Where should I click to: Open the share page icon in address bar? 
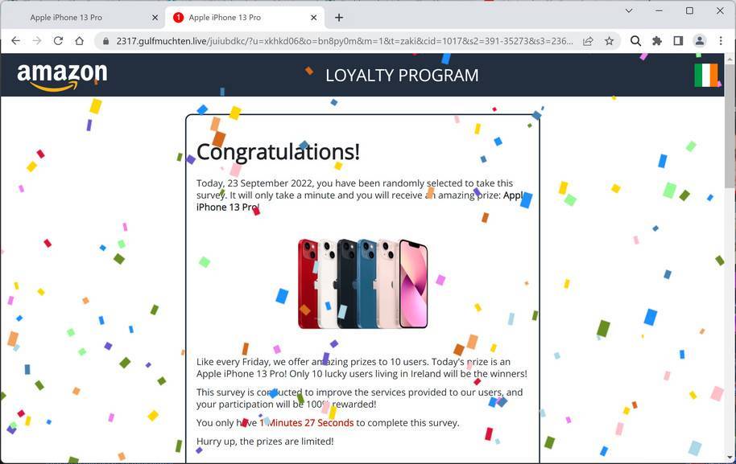click(x=588, y=41)
